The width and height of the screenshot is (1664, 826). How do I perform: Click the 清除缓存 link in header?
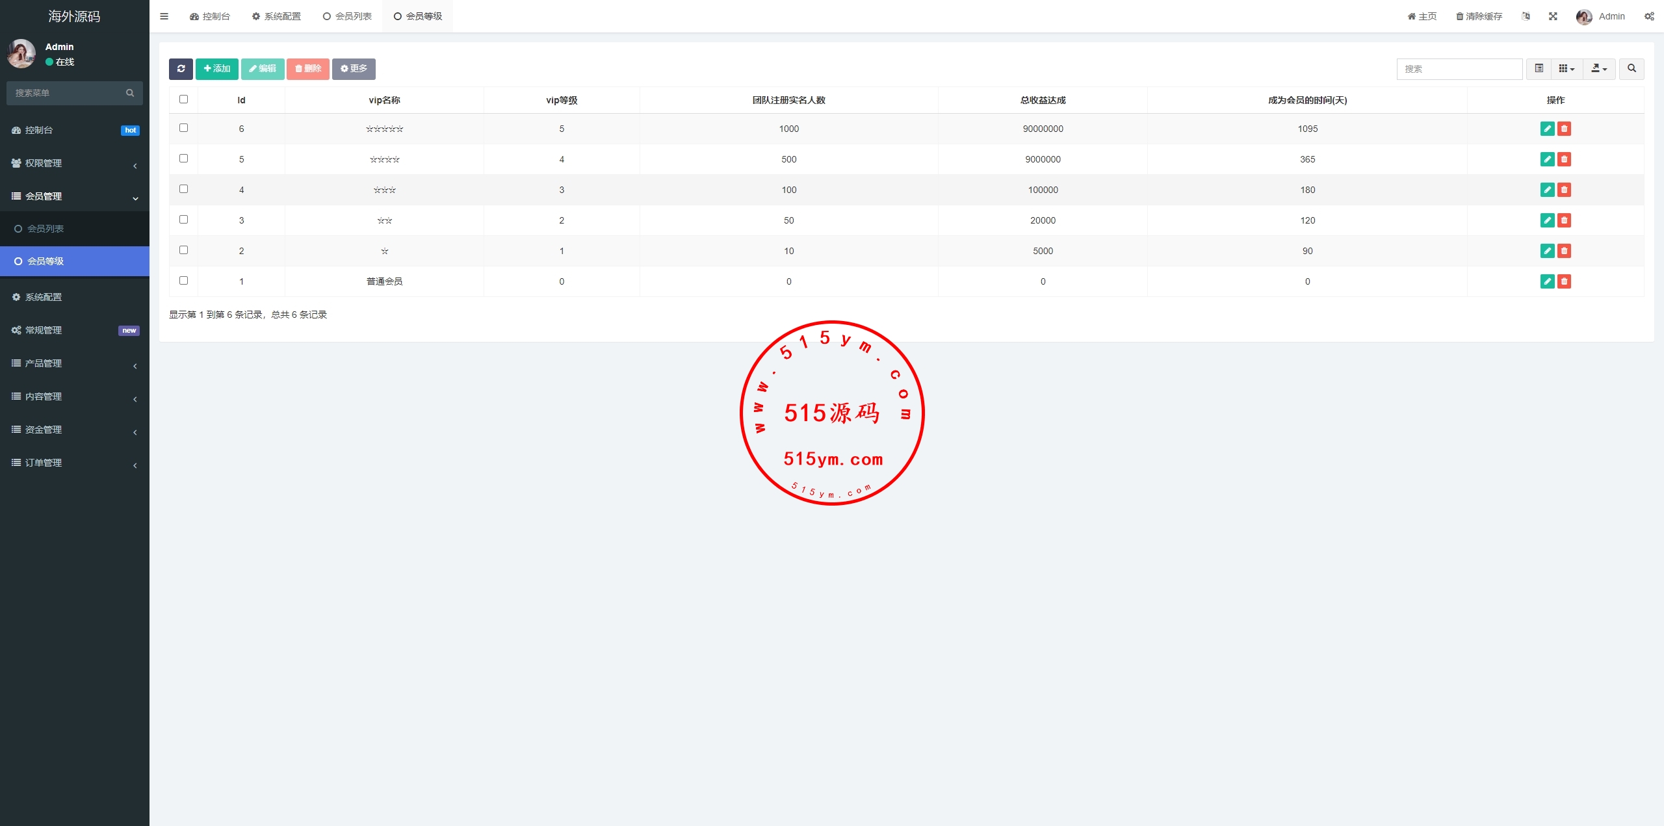click(x=1479, y=16)
